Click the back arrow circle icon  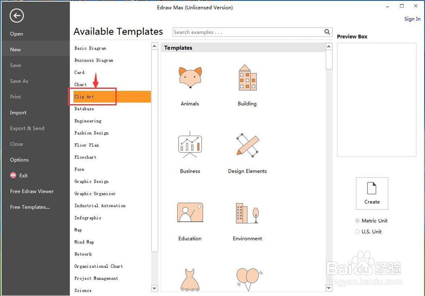17,16
